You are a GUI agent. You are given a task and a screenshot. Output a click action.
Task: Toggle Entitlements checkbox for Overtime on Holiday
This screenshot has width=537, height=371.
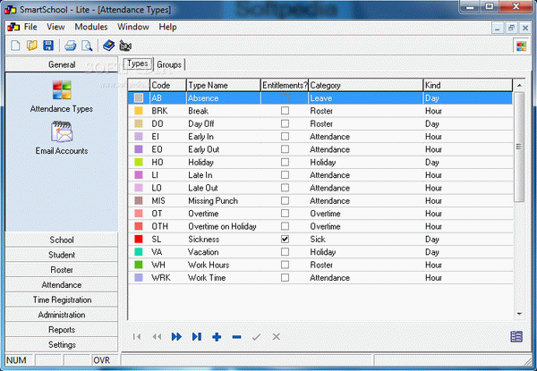(x=285, y=226)
